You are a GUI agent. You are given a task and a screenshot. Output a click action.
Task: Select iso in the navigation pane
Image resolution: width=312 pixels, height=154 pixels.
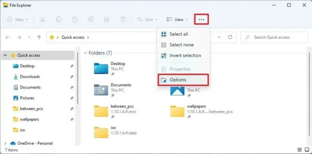23,130
